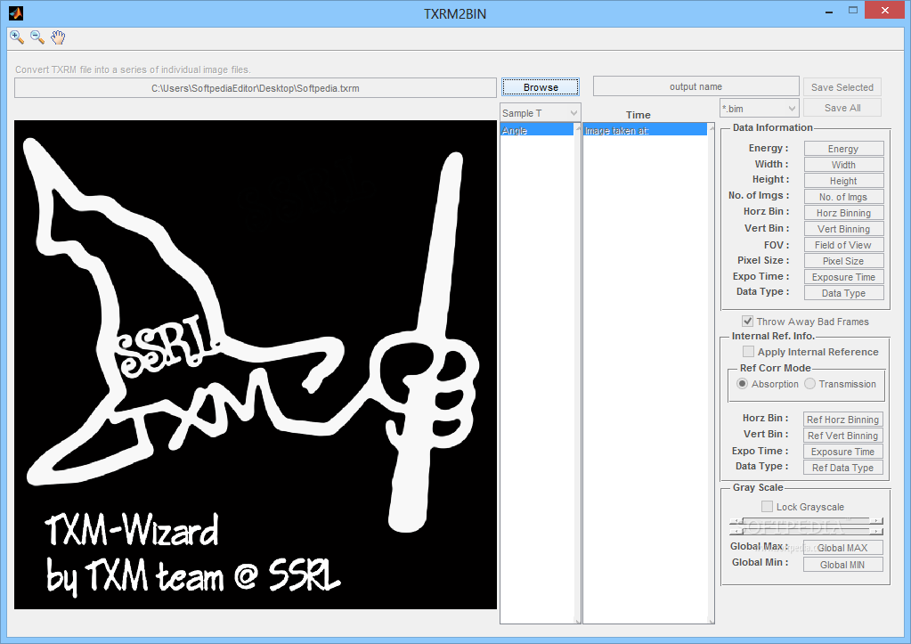This screenshot has height=644, width=911.
Task: Click the TXM-Wizard preview image
Action: pyautogui.click(x=255, y=364)
